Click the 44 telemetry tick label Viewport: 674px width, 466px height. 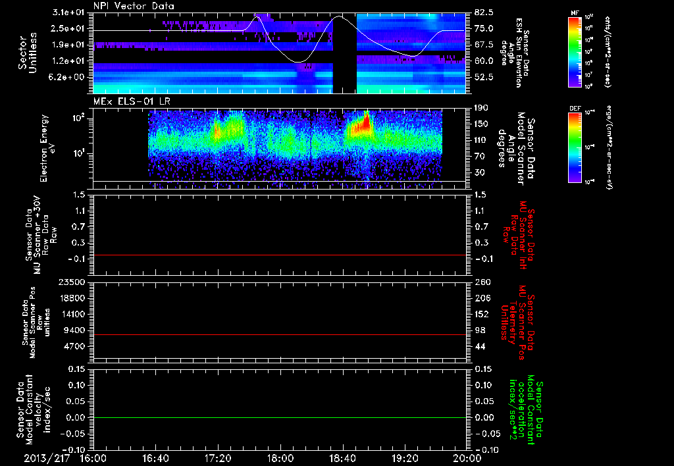[x=479, y=346]
